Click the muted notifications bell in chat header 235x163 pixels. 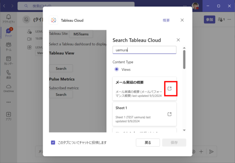click(27, 19)
